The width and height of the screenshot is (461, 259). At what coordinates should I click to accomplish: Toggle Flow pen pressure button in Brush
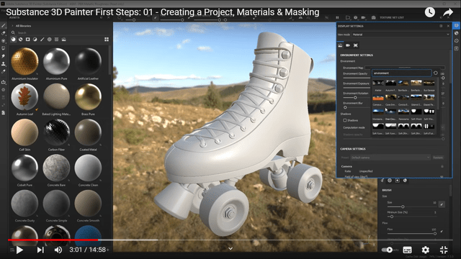[x=442, y=232]
